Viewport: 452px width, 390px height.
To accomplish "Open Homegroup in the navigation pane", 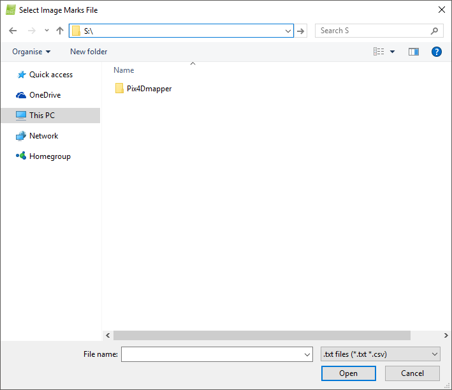I will [49, 156].
